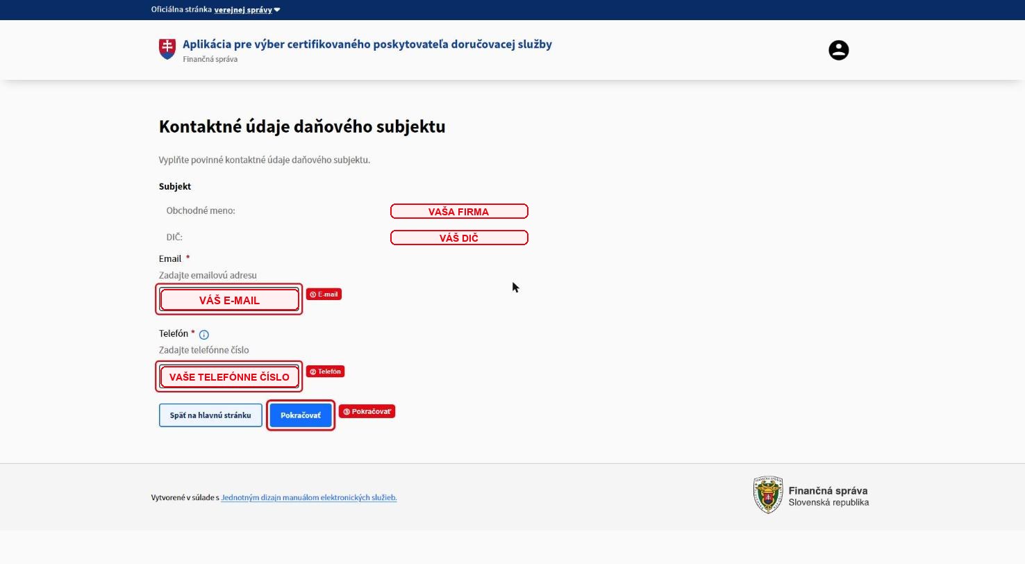Continue with the Pokračovať button
The height and width of the screenshot is (564, 1025).
pyautogui.click(x=301, y=415)
